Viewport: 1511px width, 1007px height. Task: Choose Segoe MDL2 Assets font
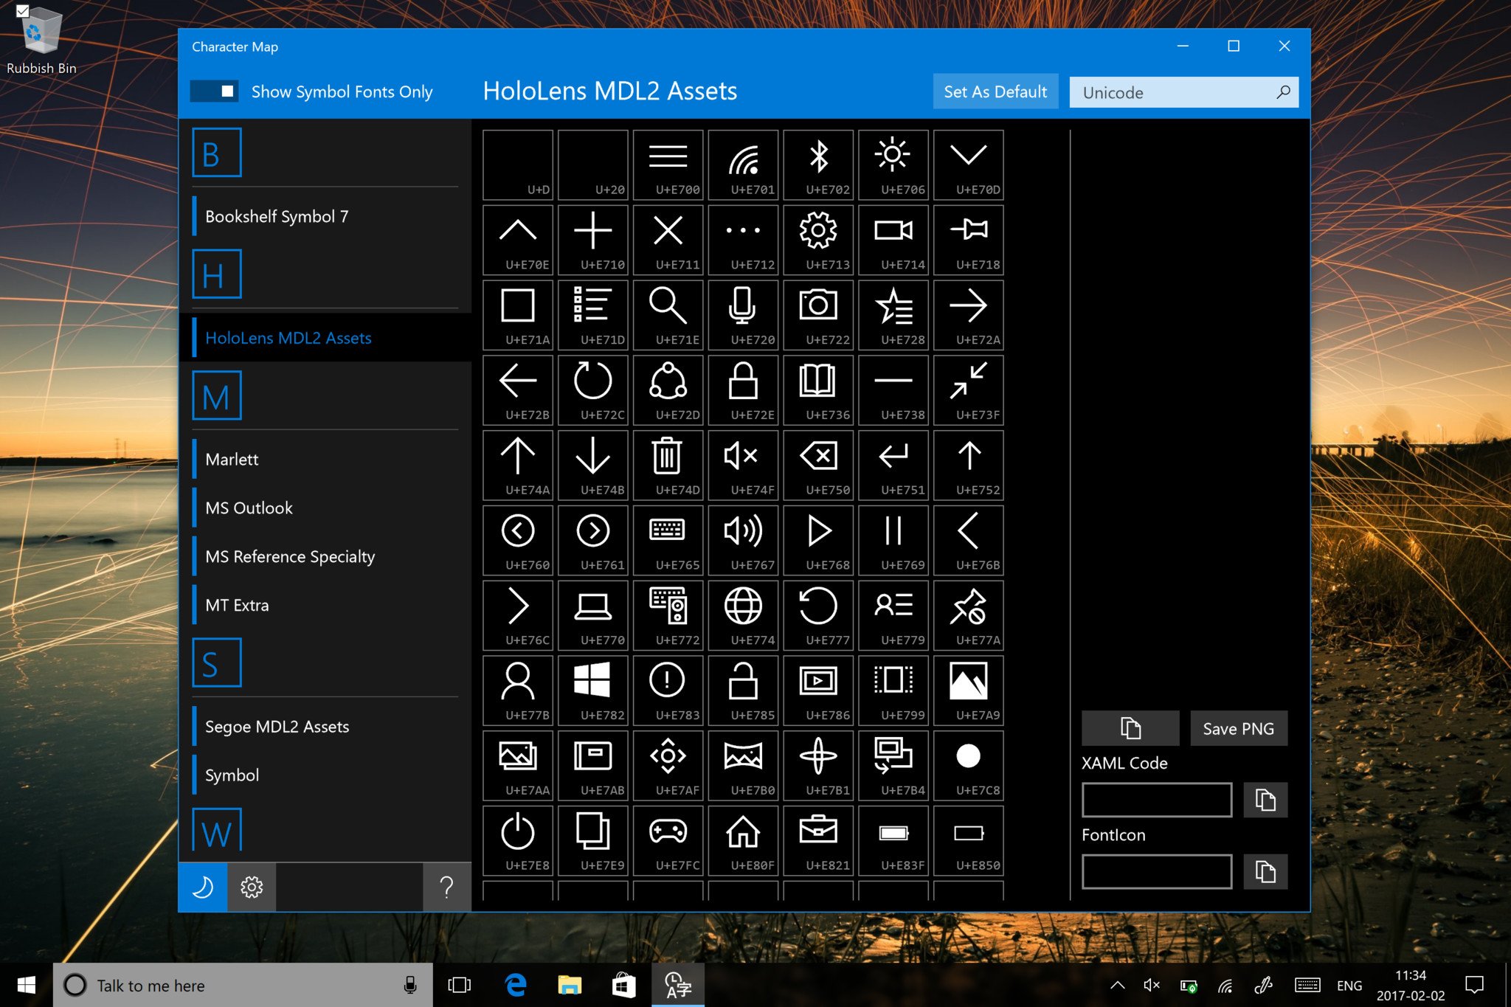pos(325,727)
